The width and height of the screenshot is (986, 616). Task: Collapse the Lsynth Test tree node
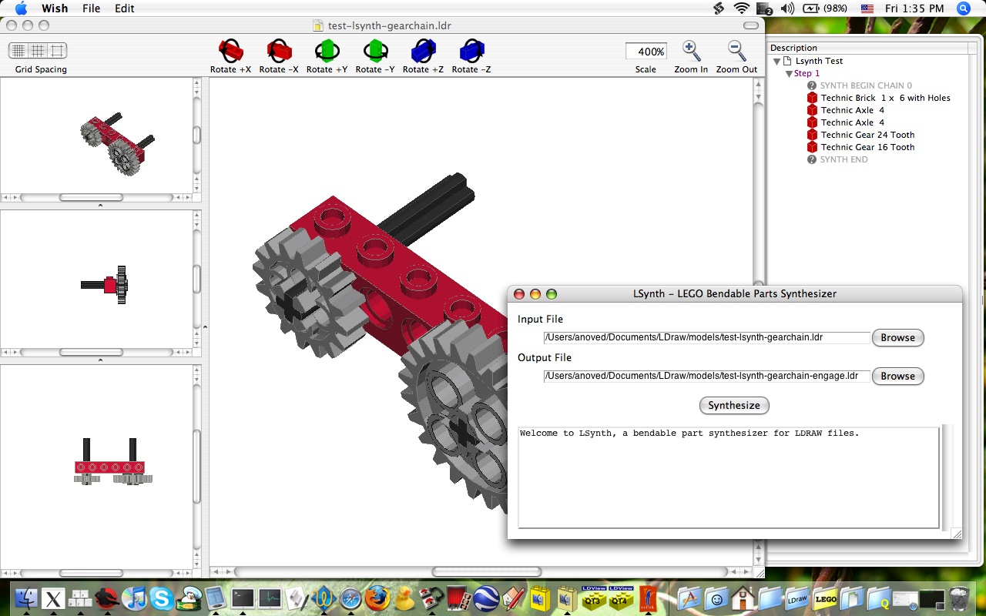click(776, 61)
